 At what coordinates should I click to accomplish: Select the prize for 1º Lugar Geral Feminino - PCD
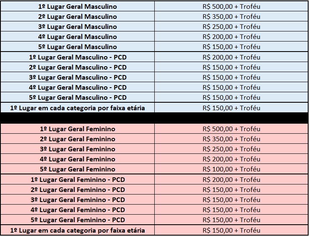pos(231,179)
